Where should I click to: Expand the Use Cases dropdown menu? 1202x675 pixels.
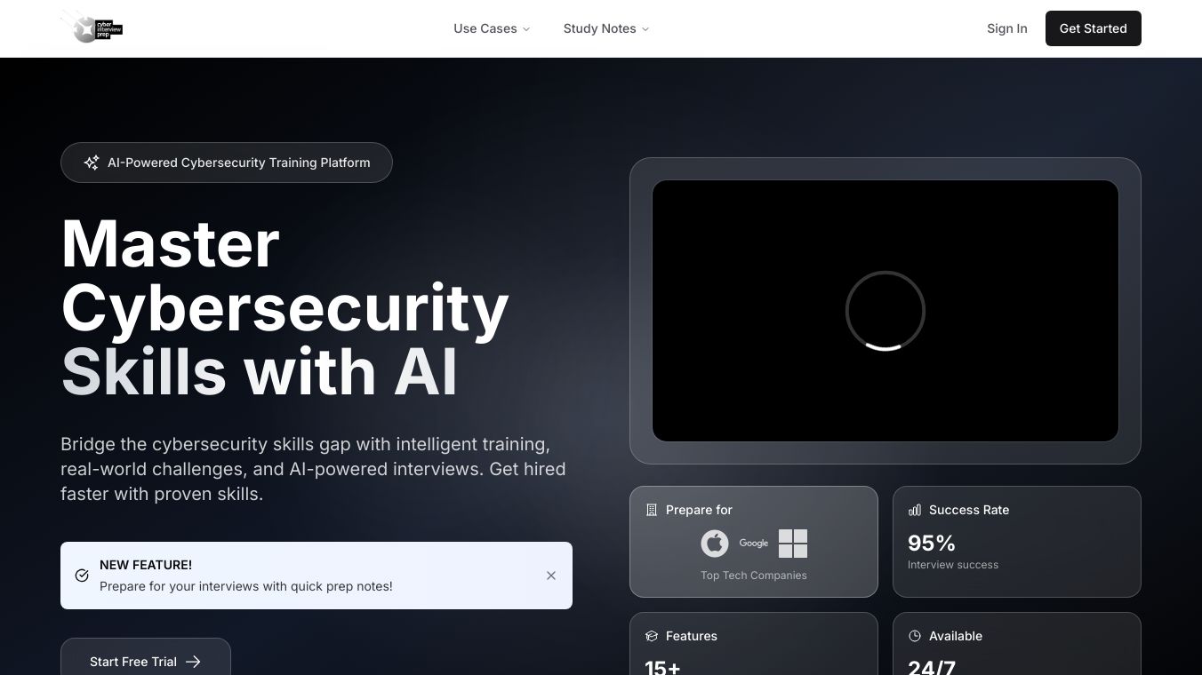[x=492, y=28]
